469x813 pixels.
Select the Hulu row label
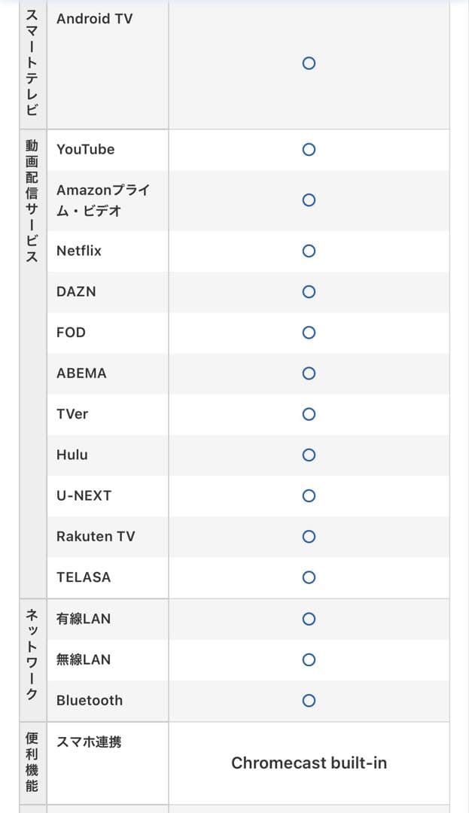(72, 455)
